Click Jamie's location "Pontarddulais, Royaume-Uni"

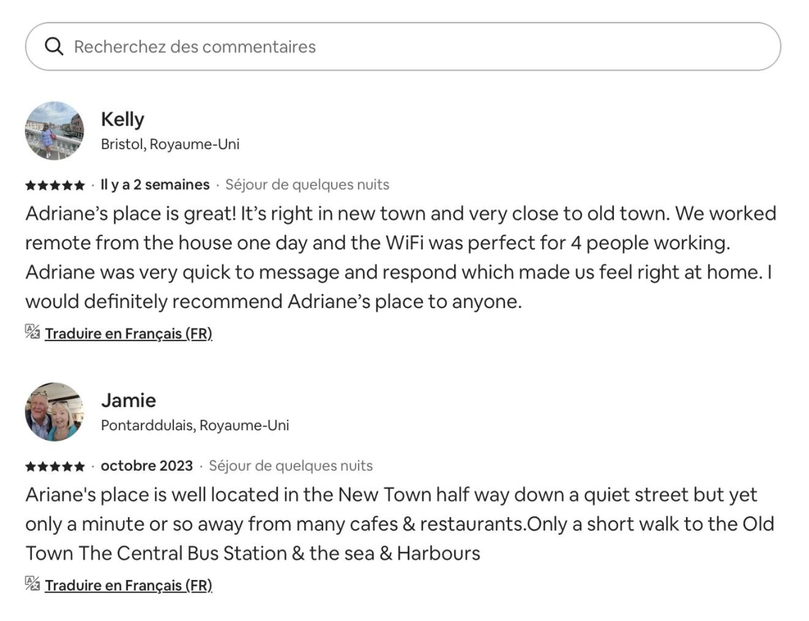click(x=195, y=425)
